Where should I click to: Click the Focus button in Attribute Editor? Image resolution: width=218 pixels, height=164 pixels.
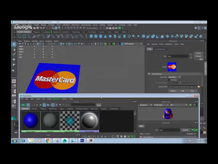198,53
